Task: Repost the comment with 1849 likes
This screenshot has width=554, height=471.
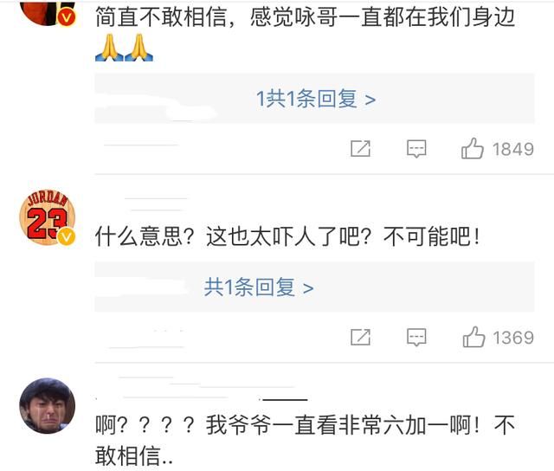Action: [x=360, y=148]
